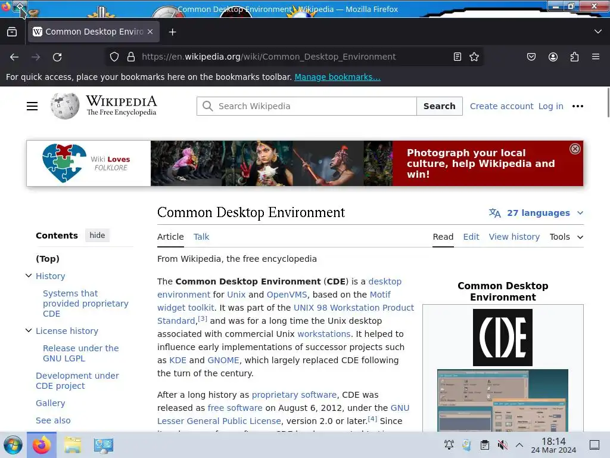Image resolution: width=610 pixels, height=458 pixels.
Task: Open the KDE article link
Action: click(178, 360)
